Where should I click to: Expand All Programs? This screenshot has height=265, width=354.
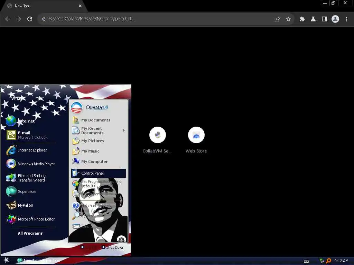click(x=30, y=233)
